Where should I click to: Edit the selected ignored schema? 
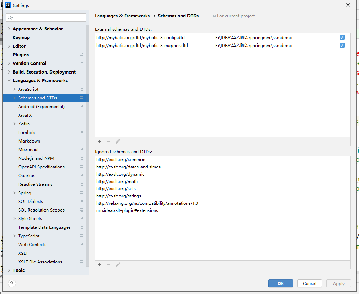click(118, 265)
